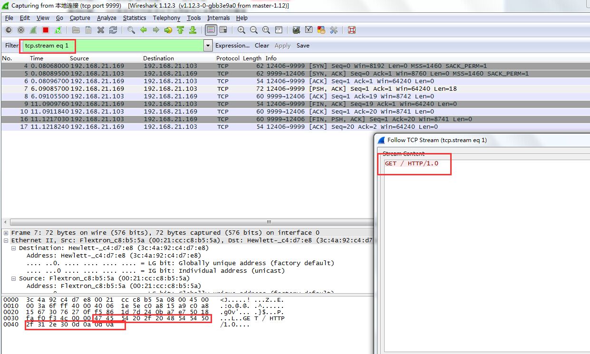
Task: Open preferences wrench icon
Action: click(334, 30)
